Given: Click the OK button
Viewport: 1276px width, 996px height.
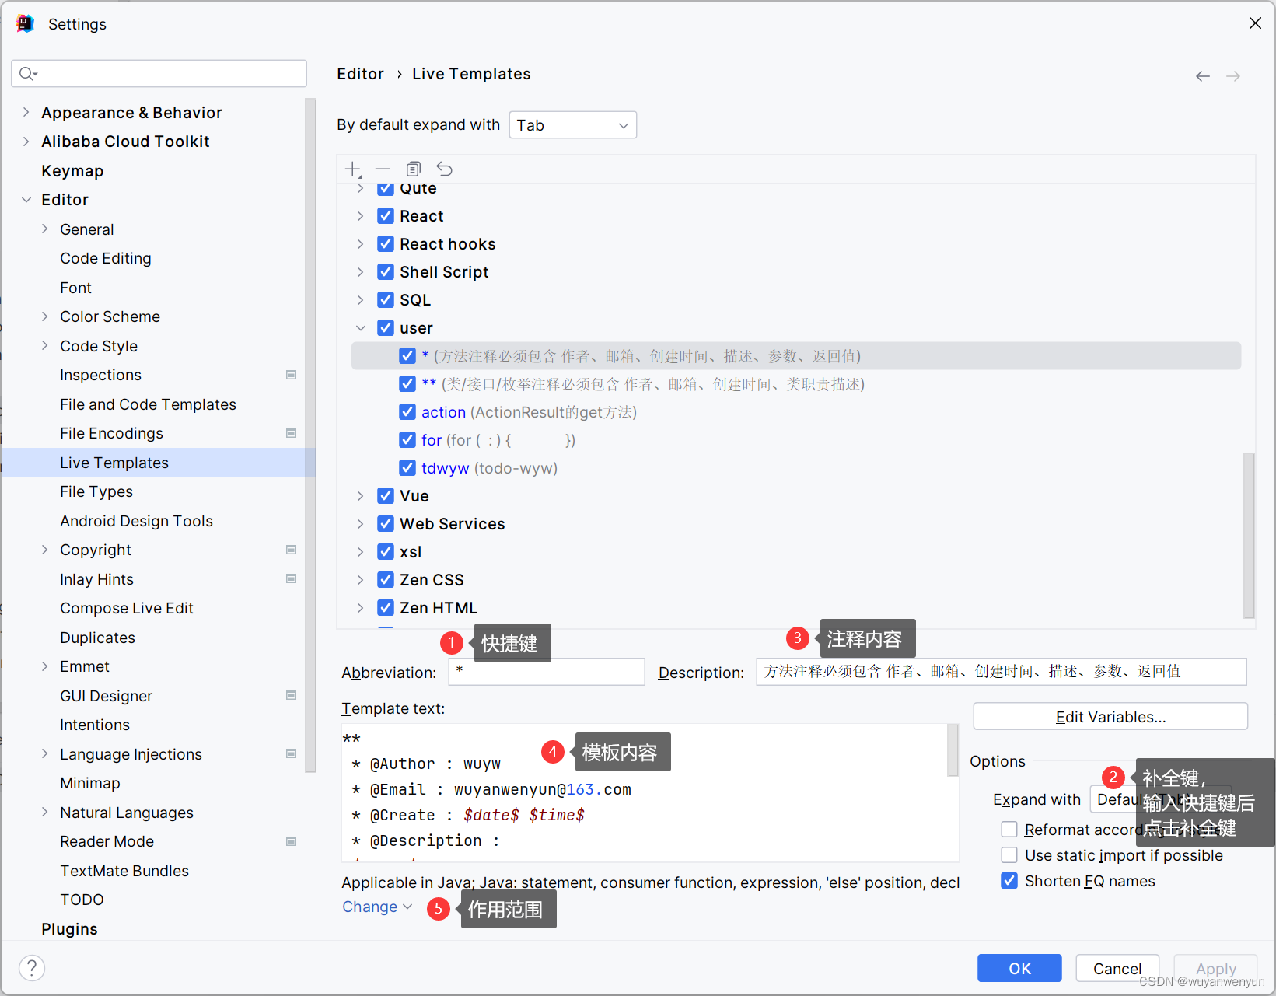Looking at the screenshot, I should tap(1019, 968).
